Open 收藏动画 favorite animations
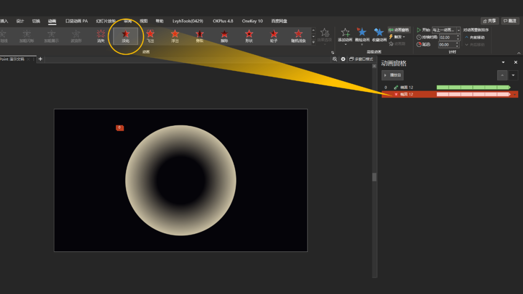Screen dimensions: 523x294 click(x=379, y=36)
